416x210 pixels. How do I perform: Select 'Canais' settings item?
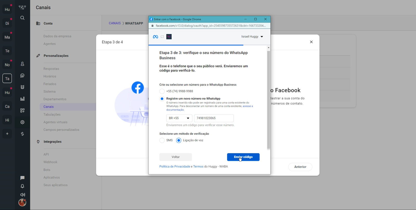point(68,107)
